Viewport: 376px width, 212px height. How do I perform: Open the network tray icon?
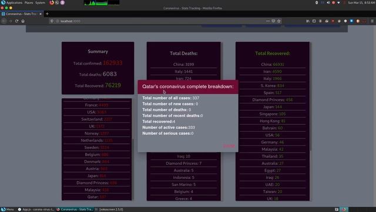click(x=338, y=2)
